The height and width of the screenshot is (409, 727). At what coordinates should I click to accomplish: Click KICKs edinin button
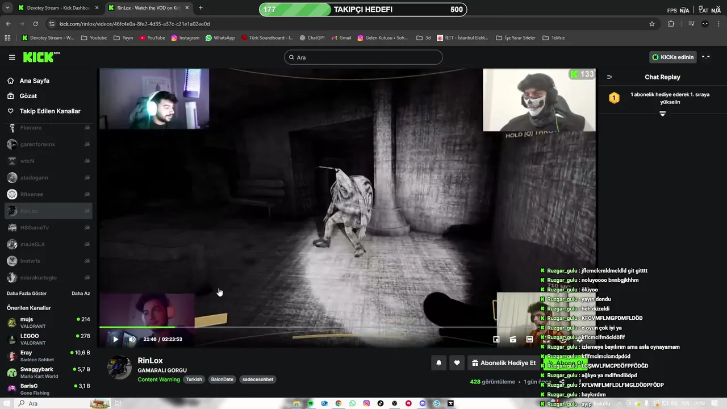pyautogui.click(x=673, y=57)
